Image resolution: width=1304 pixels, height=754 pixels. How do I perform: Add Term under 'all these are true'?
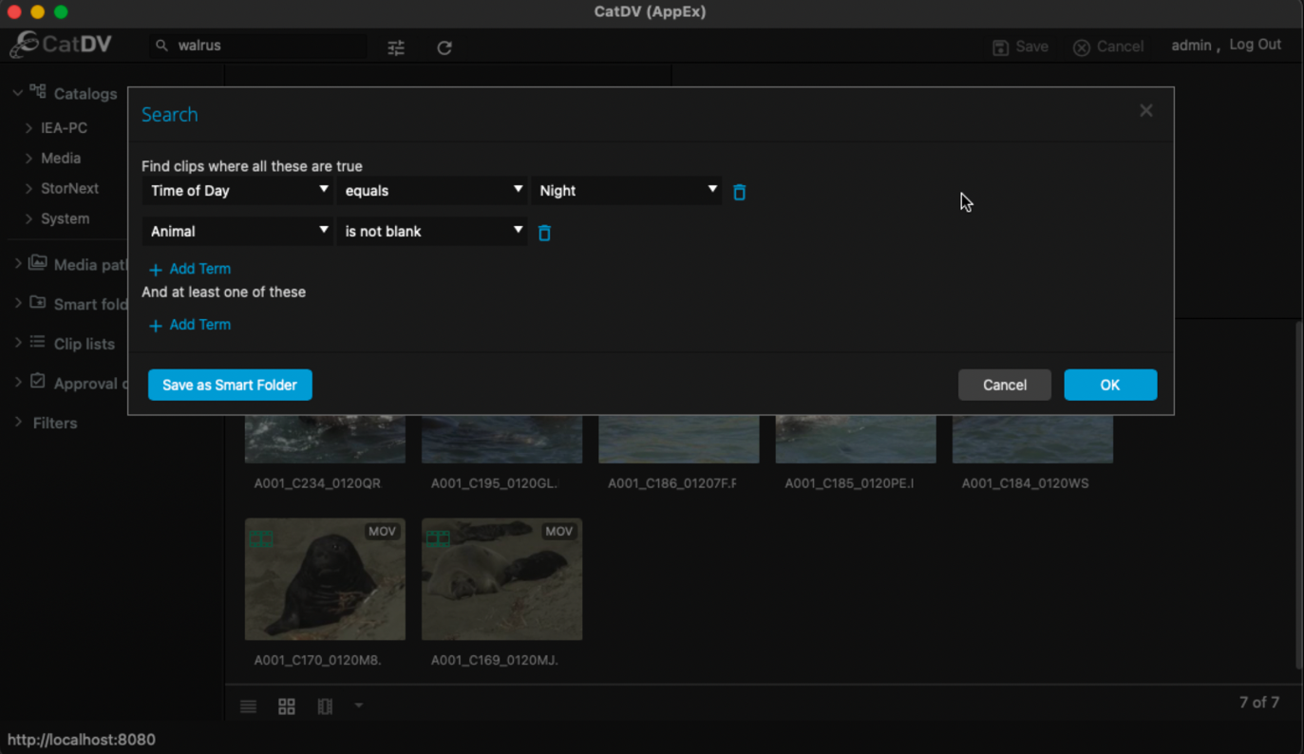190,269
